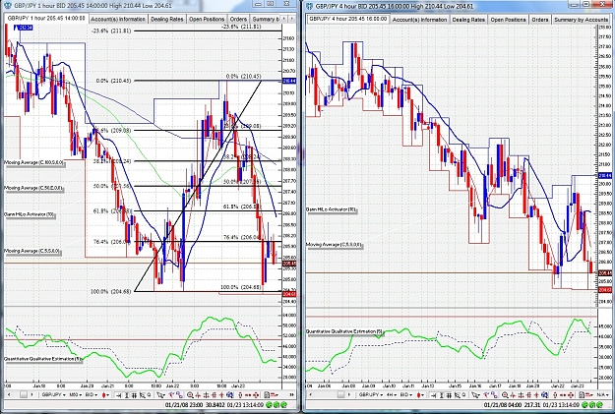This screenshot has height=414, width=615.
Task: Select the Dealing Rates tab in the 4 hour window
Action: pos(468,20)
